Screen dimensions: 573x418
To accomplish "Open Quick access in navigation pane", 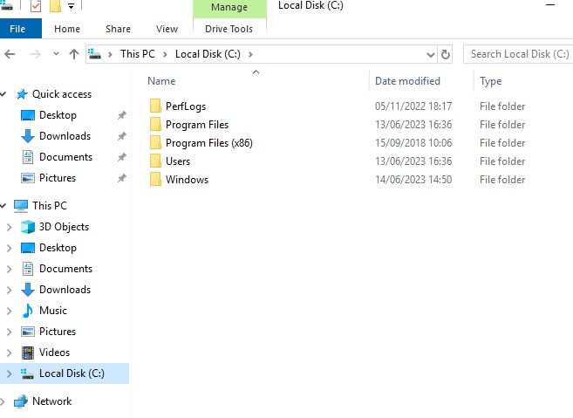I will [x=62, y=94].
